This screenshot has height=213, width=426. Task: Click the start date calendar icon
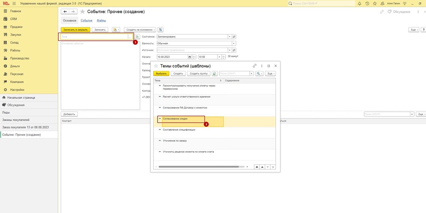point(190,57)
